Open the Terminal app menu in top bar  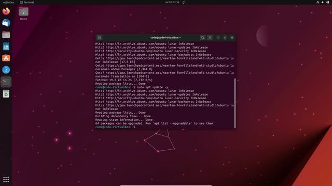pos(27,2)
